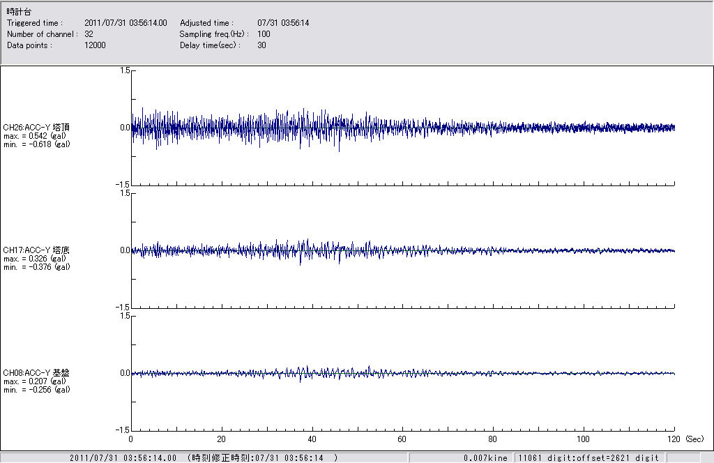This screenshot has width=714, height=463.
Task: Click the Sampling freq value 100
Action: pyautogui.click(x=264, y=34)
